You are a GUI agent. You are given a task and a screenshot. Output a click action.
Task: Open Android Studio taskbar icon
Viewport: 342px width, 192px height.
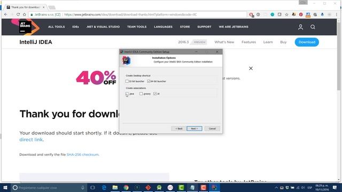pos(159,187)
